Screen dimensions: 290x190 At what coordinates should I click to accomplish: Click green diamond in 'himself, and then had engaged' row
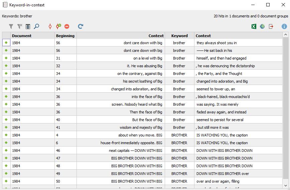point(6,58)
